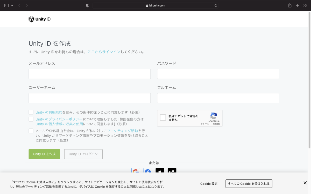Open the privacy report shield icon

pyautogui.click(x=87, y=5)
